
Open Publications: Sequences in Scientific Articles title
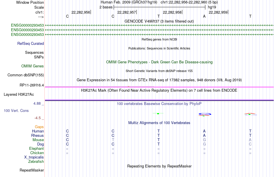point(159,48)
